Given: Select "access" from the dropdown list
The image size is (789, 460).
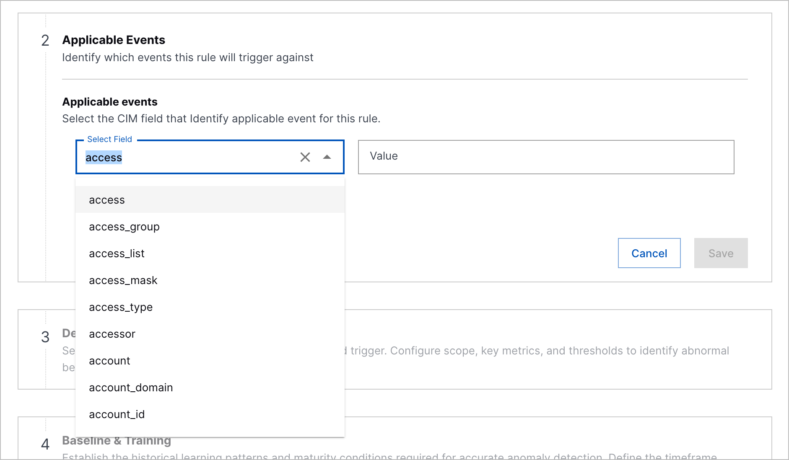Looking at the screenshot, I should coord(107,200).
